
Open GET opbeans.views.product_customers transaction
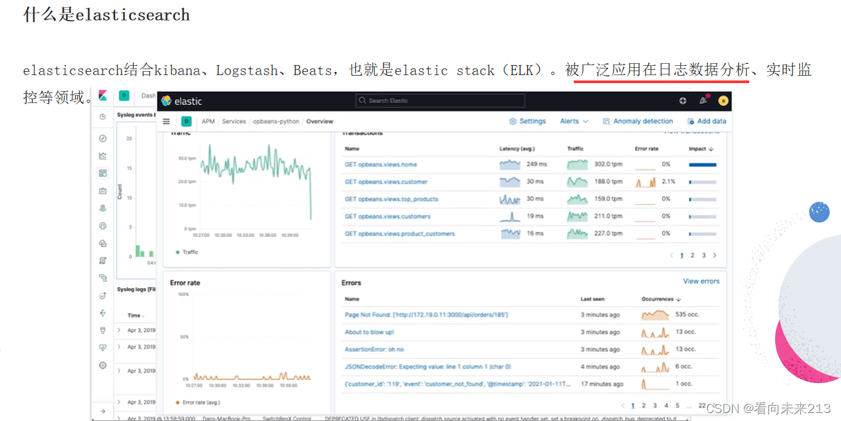(x=400, y=233)
